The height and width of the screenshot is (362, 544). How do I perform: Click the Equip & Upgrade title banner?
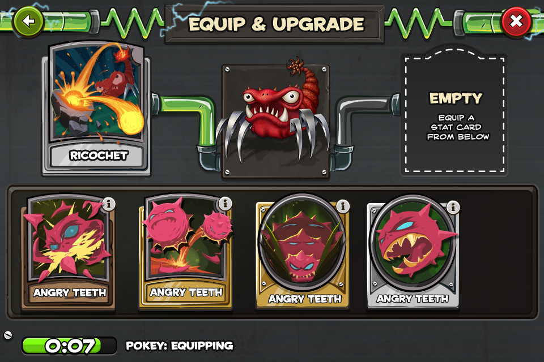275,24
